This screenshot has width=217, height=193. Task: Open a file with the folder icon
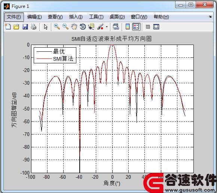[x=16, y=27]
